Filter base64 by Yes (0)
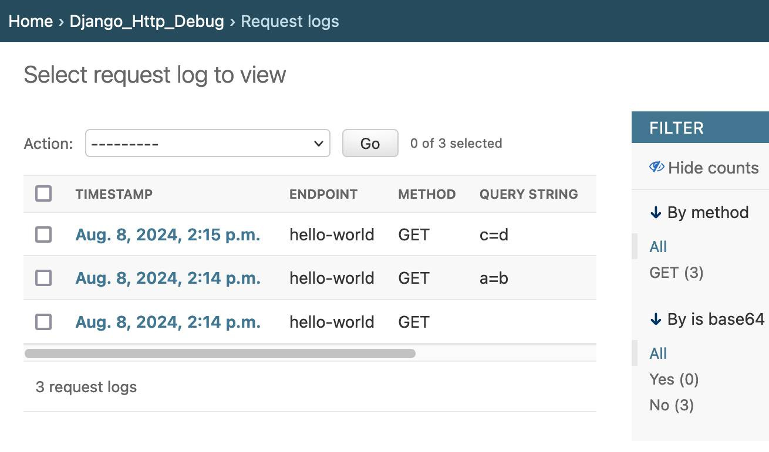Viewport: 769px width, 452px height. tap(674, 379)
